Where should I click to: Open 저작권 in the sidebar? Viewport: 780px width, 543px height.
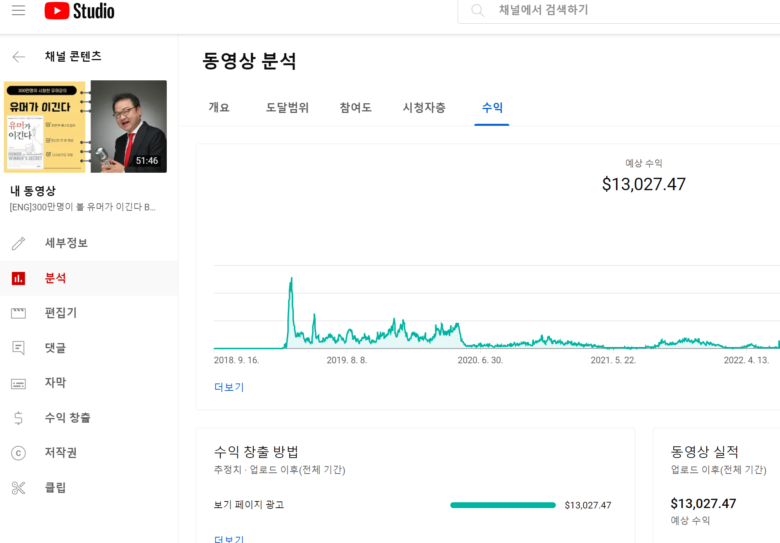pyautogui.click(x=89, y=453)
